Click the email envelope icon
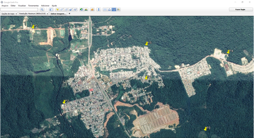254x138 pixels. 105,9
